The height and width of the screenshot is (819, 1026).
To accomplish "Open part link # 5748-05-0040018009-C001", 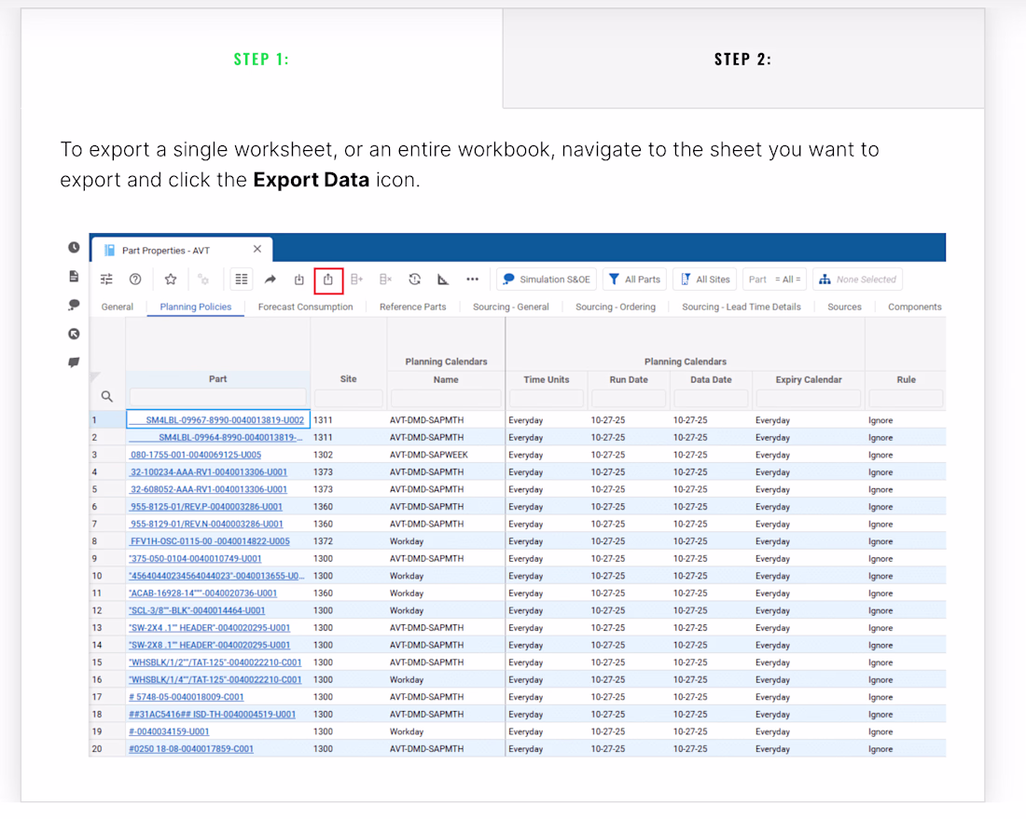I will [x=187, y=698].
